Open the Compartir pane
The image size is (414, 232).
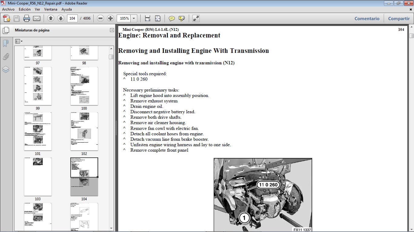coord(399,18)
